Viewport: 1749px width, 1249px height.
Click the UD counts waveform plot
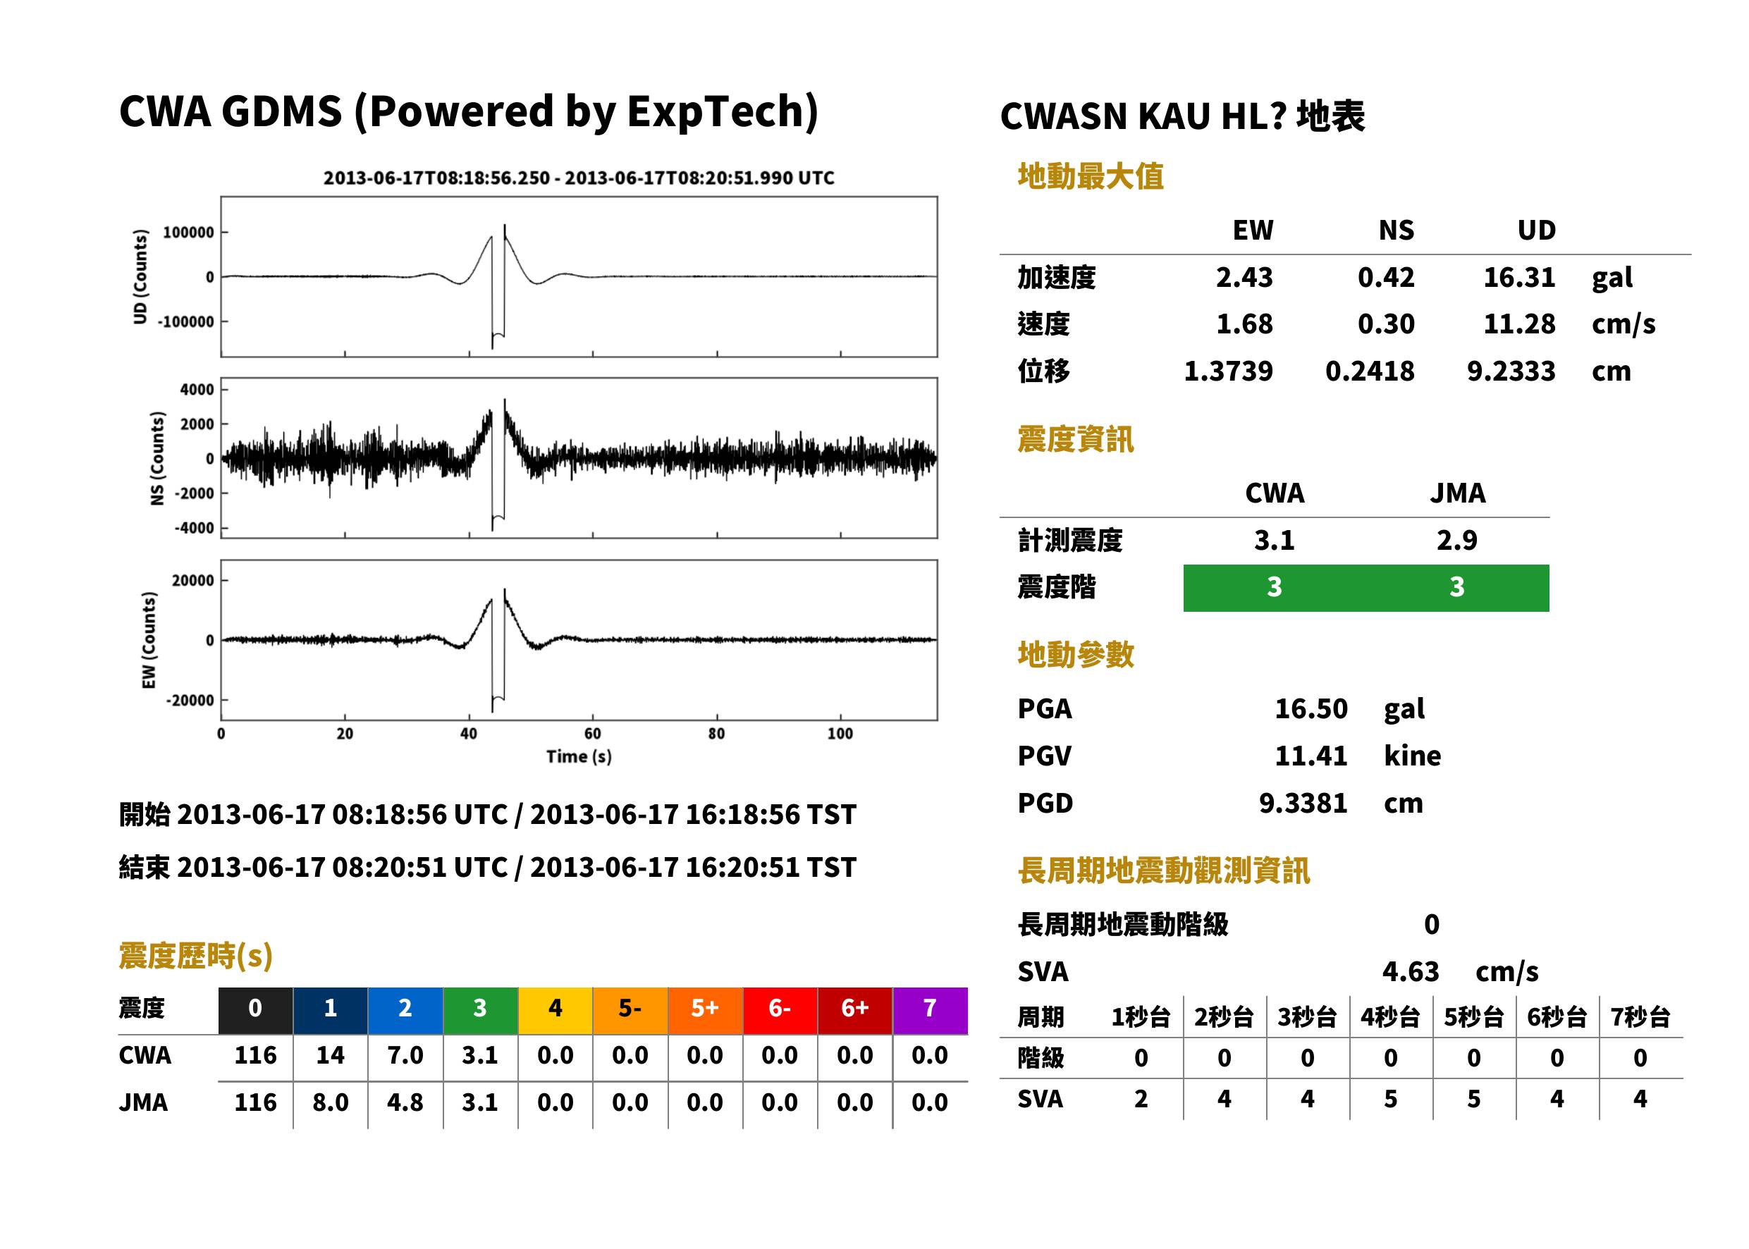pyautogui.click(x=578, y=277)
